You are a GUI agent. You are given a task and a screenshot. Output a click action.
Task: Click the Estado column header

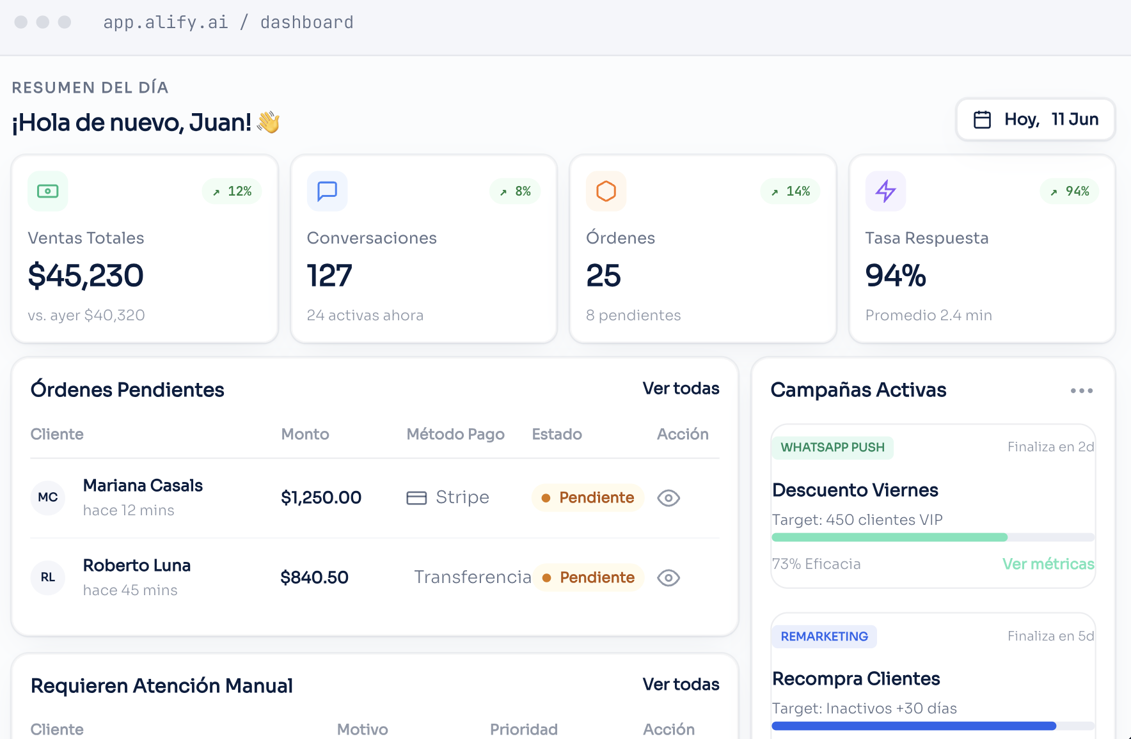coord(557,434)
